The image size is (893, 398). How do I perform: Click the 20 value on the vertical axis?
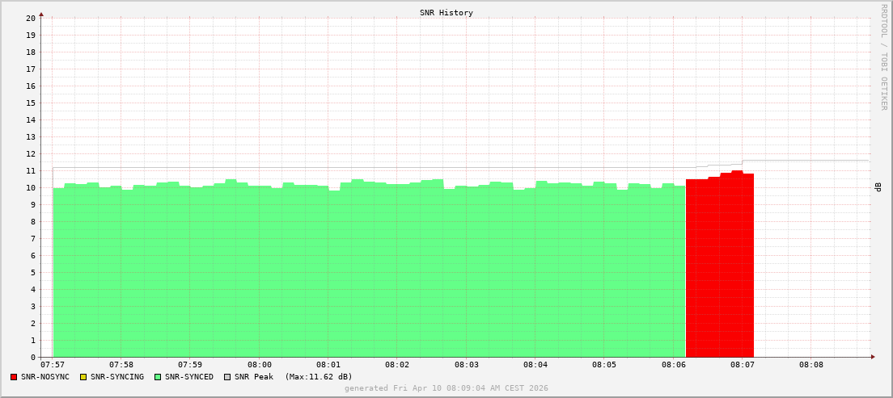pyautogui.click(x=31, y=18)
